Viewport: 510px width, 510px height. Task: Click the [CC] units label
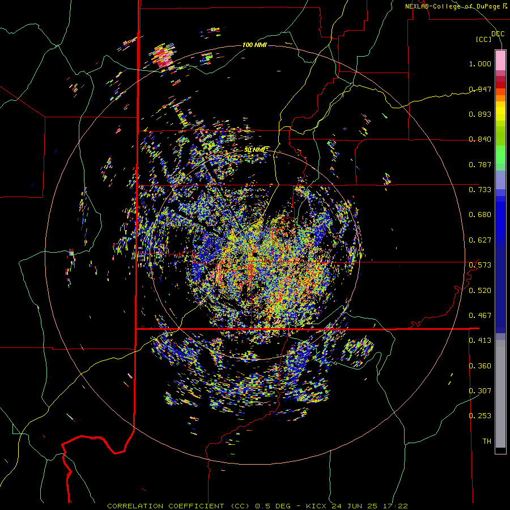pos(483,39)
